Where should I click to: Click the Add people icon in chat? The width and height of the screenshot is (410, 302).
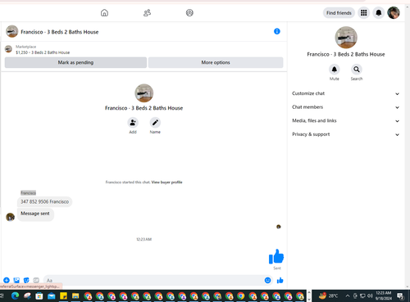pos(133,123)
